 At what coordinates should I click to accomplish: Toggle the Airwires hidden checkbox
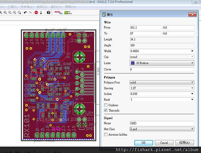[106, 134]
